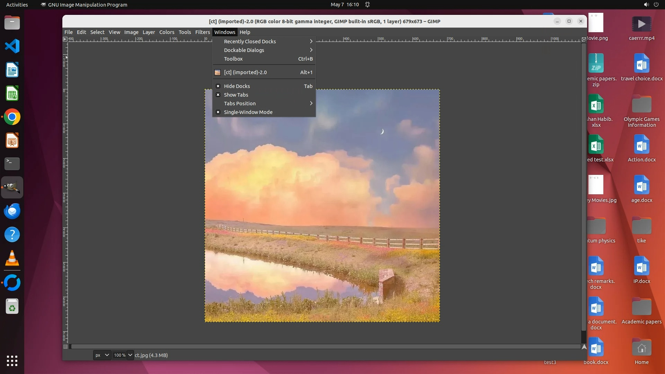Viewport: 665px width, 374px height.
Task: Open the px unit dropdown
Action: tap(102, 355)
